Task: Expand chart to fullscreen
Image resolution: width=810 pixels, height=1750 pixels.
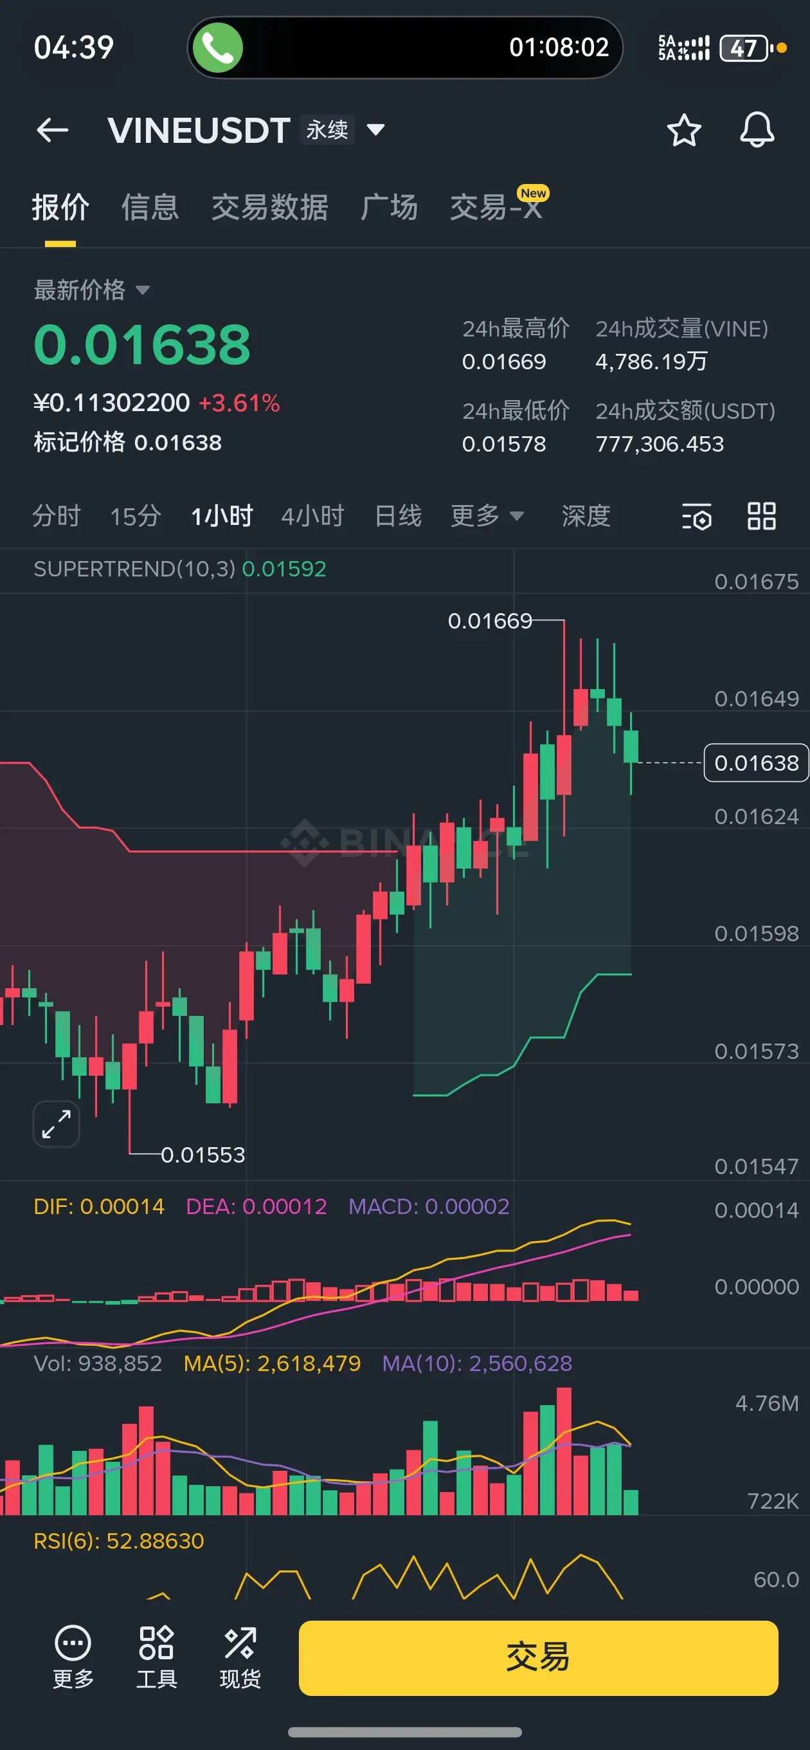Action: click(x=57, y=1125)
